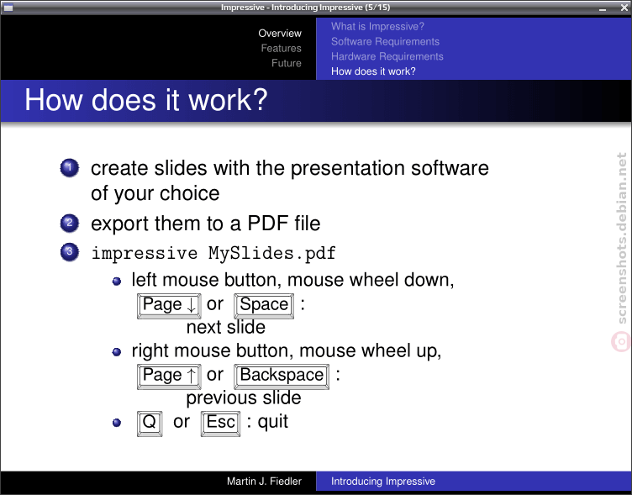Click numbered bullet 1 icon
The height and width of the screenshot is (495, 632).
(69, 168)
